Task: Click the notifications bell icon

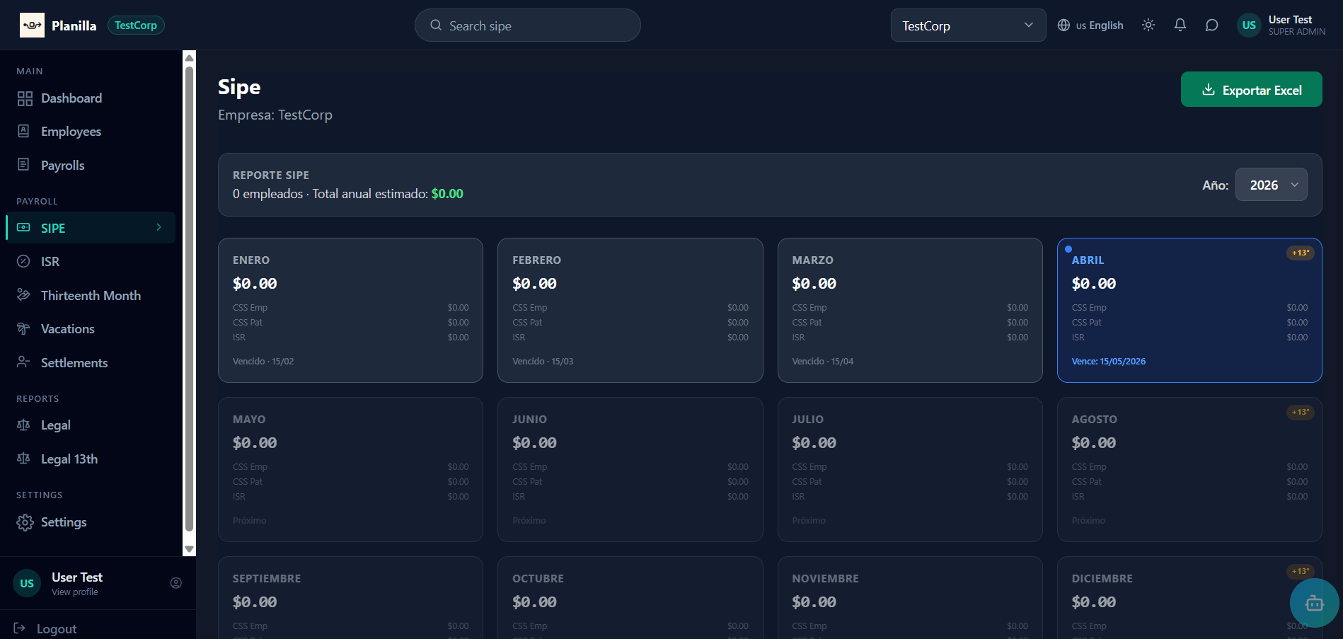Action: pyautogui.click(x=1180, y=25)
